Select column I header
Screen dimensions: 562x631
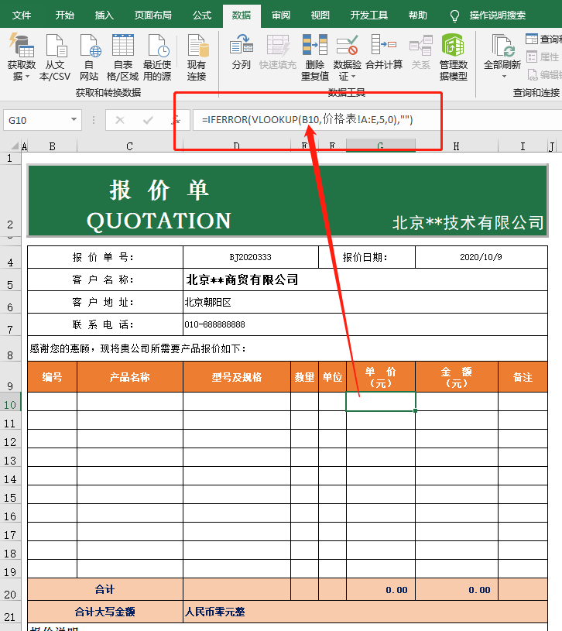[523, 146]
